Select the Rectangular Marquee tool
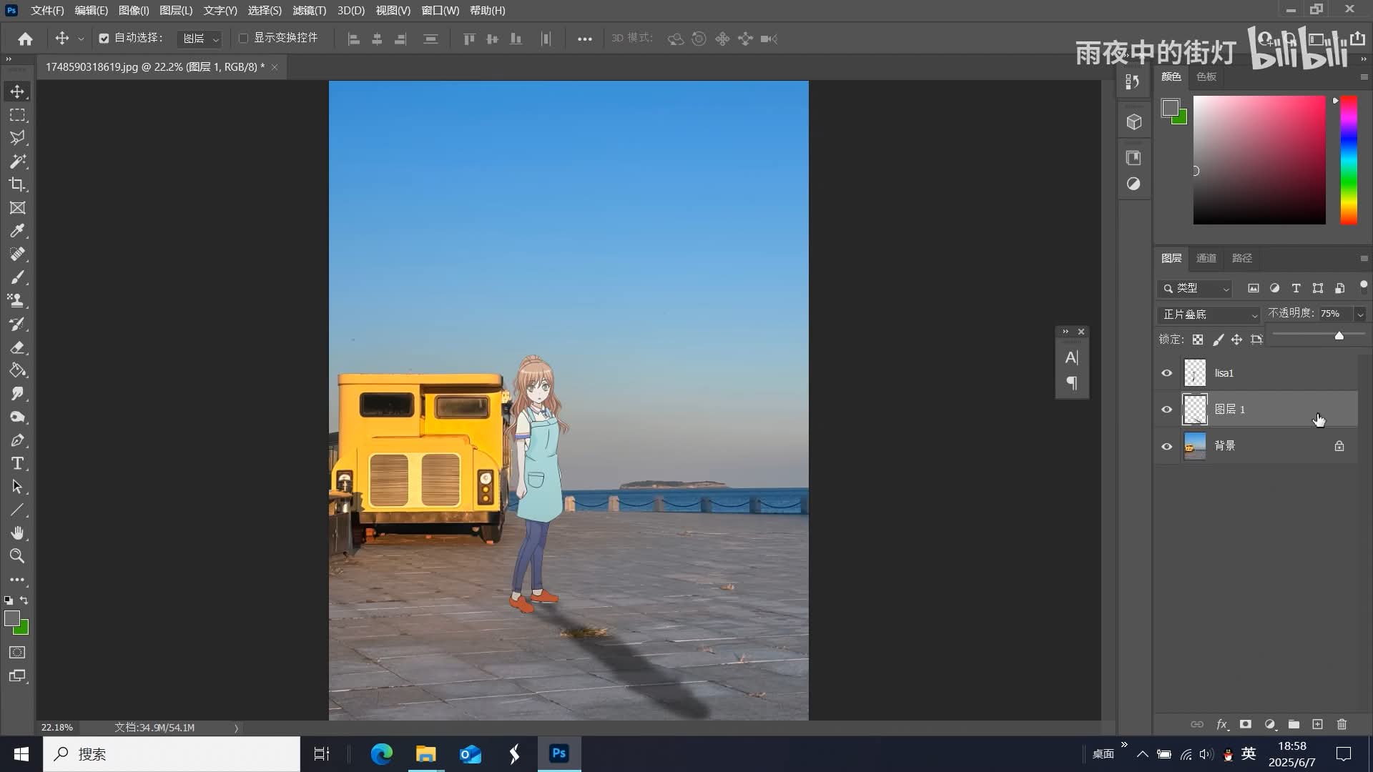Image resolution: width=1373 pixels, height=772 pixels. click(x=17, y=115)
